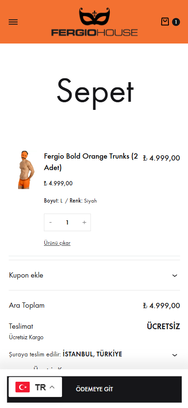
Task: Click the orange trunks product thumbnail
Action: click(26, 170)
